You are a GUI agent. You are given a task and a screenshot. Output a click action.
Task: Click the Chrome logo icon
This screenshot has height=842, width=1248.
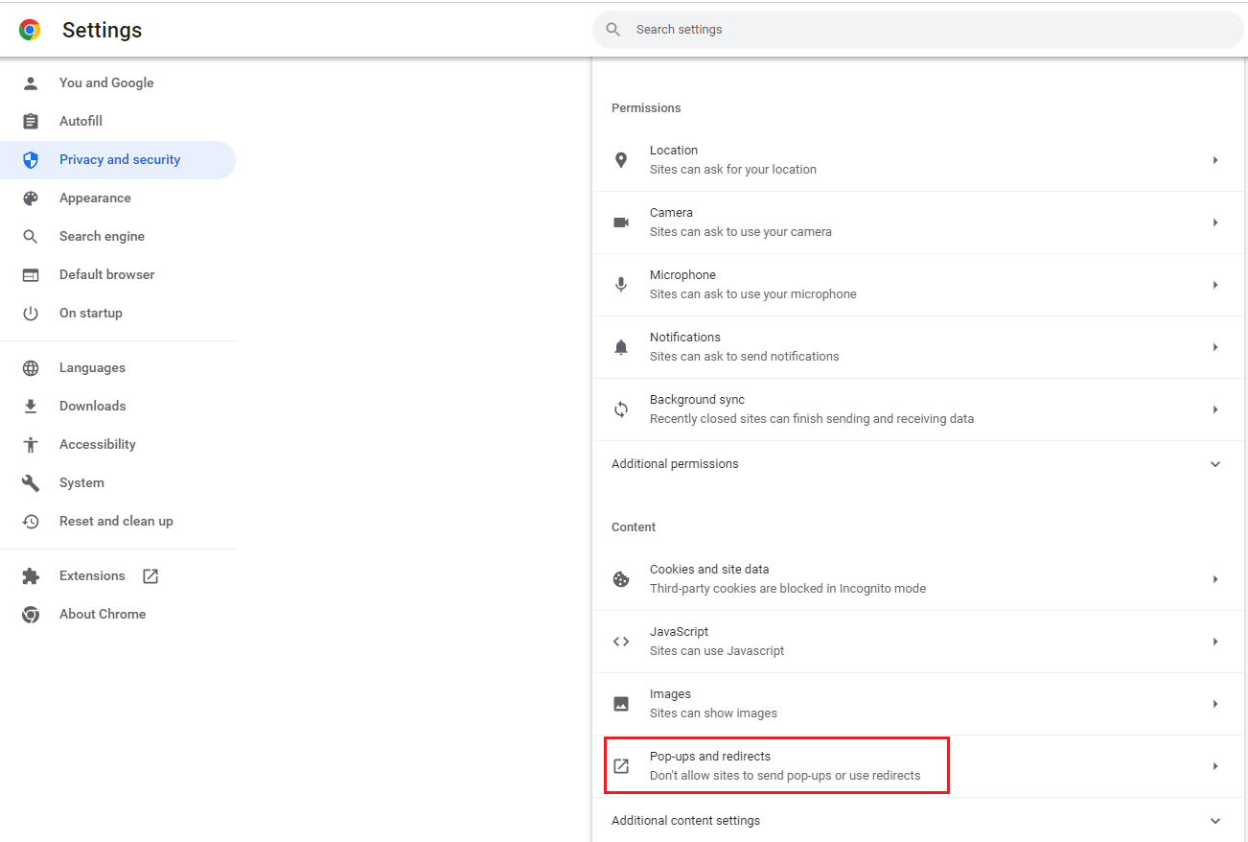tap(30, 30)
